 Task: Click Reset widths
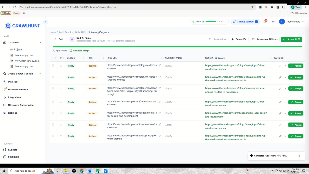click(217, 39)
